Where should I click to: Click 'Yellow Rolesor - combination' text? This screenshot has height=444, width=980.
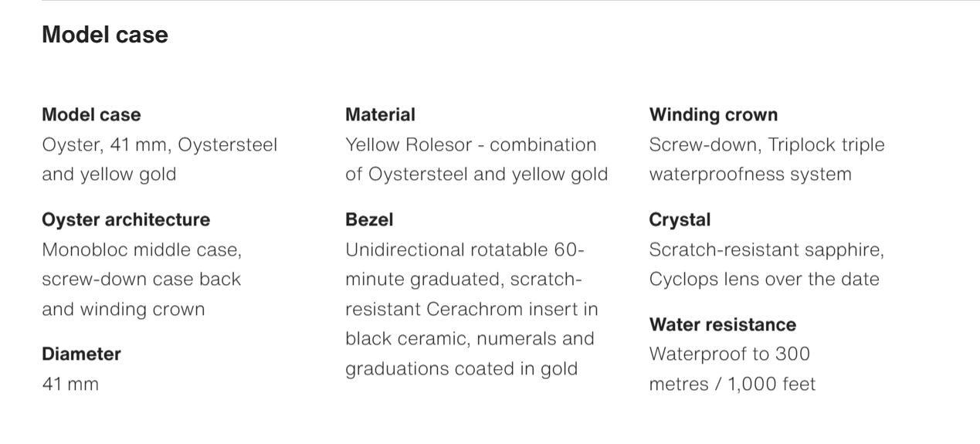(x=471, y=145)
